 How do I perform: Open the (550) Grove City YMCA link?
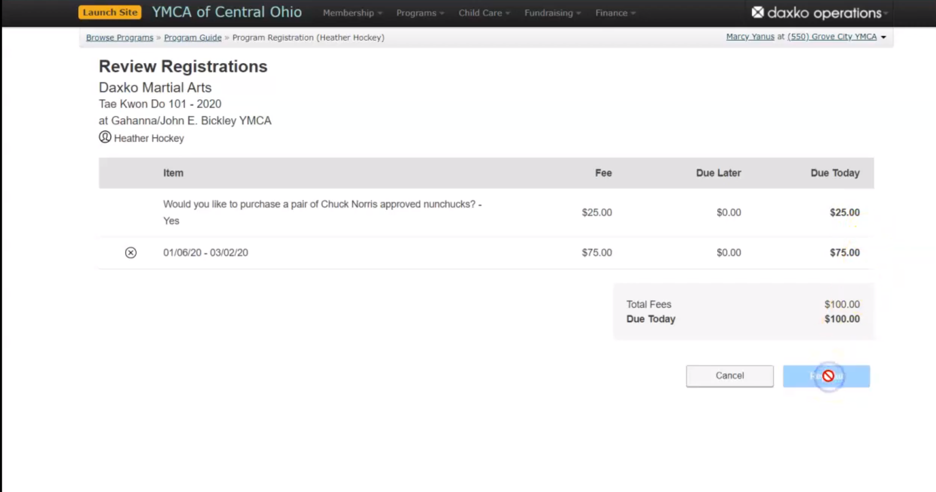point(832,36)
